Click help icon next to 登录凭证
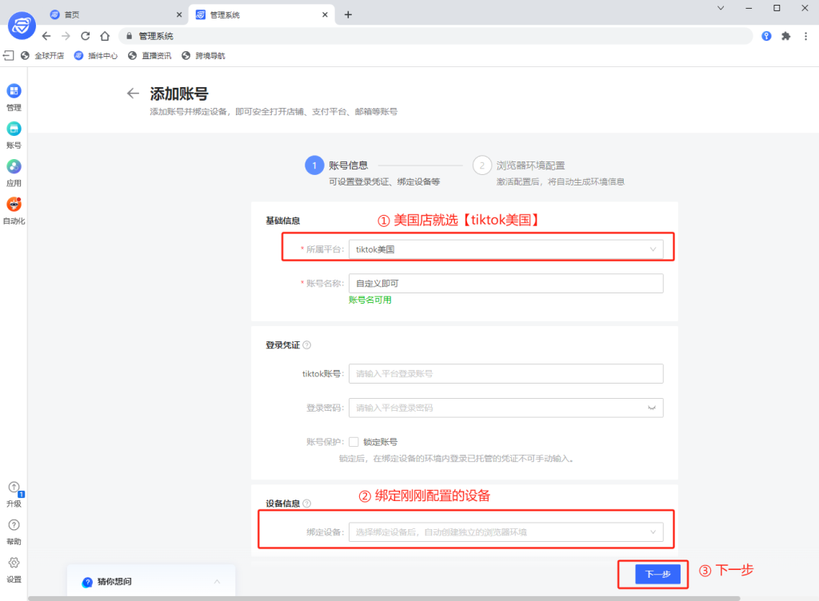 pyautogui.click(x=307, y=344)
